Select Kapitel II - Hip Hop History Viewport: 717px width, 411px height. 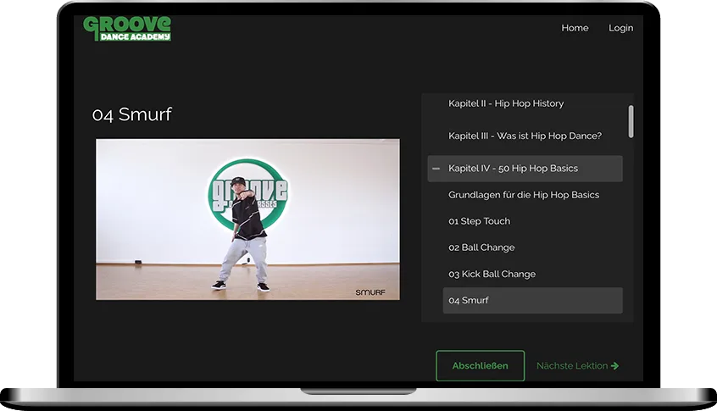pos(506,103)
